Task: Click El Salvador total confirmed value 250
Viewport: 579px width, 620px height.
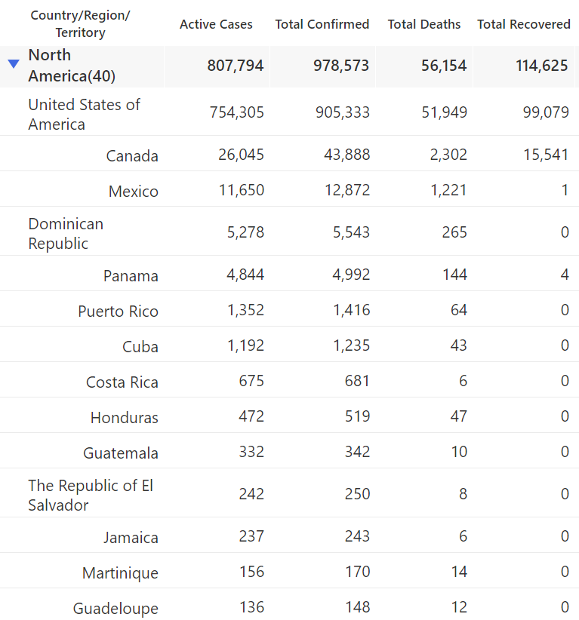Action: coord(357,494)
